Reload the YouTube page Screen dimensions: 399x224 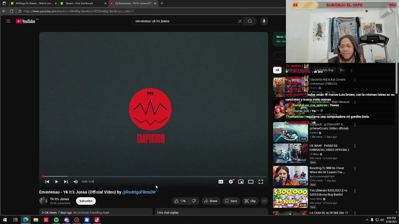pyautogui.click(x=12, y=11)
